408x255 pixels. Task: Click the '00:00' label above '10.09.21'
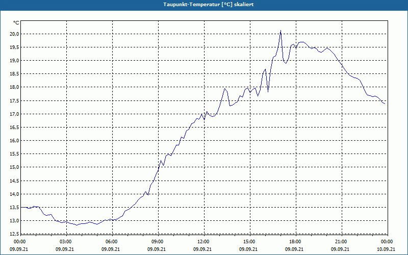click(387, 242)
